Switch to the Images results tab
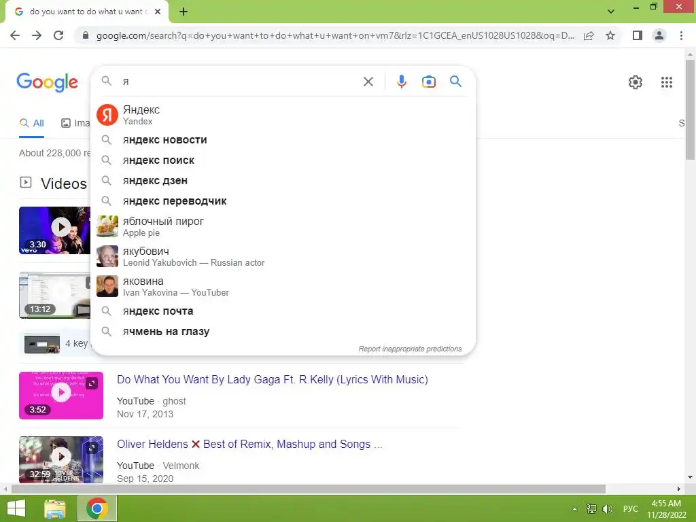The height and width of the screenshot is (522, 696). click(x=75, y=124)
